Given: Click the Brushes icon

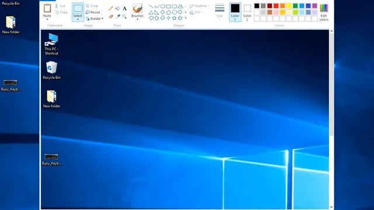Looking at the screenshot, I should coord(137,9).
